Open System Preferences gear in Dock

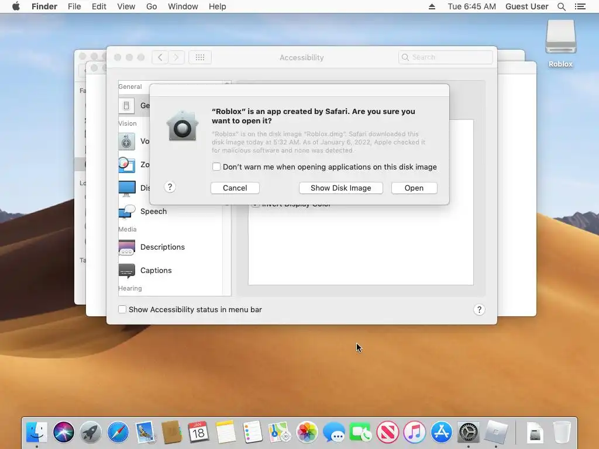(x=469, y=432)
